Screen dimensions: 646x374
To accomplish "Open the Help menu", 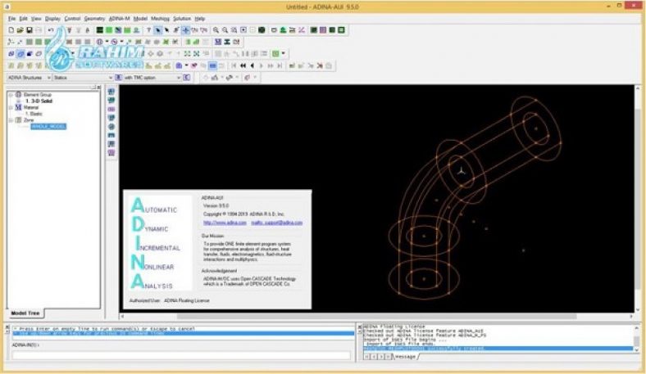I will click(200, 19).
